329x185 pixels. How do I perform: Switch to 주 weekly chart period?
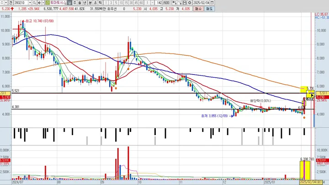74,3
